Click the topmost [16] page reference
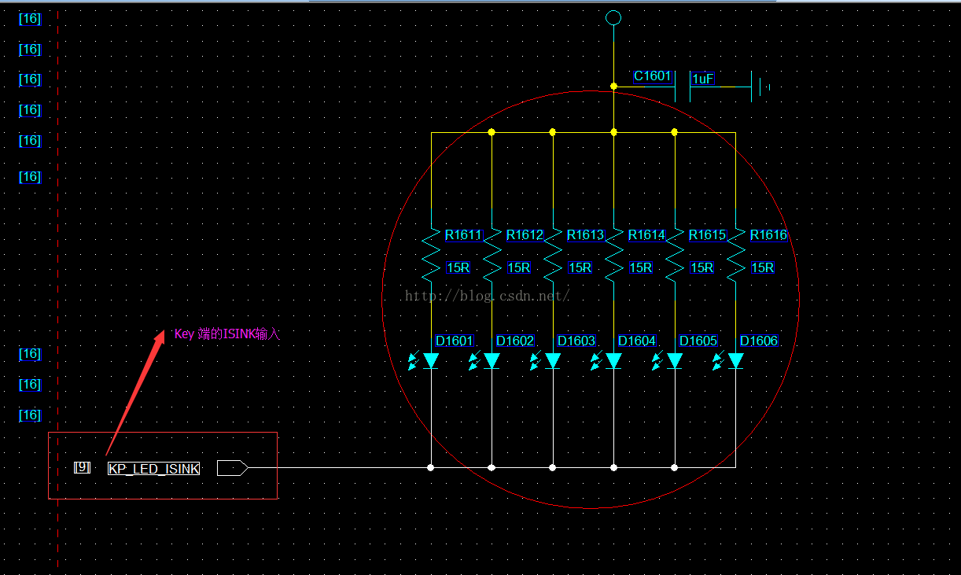 pyautogui.click(x=30, y=19)
